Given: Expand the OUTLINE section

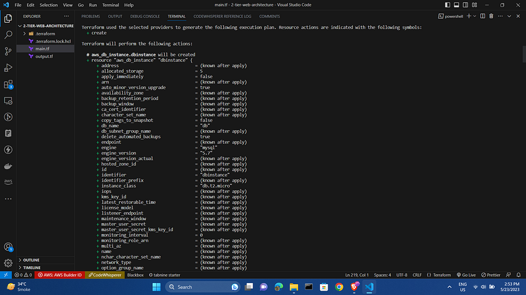Looking at the screenshot, I should tap(45, 260).
